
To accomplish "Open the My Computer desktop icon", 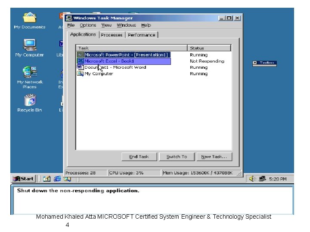I will (29, 48).
